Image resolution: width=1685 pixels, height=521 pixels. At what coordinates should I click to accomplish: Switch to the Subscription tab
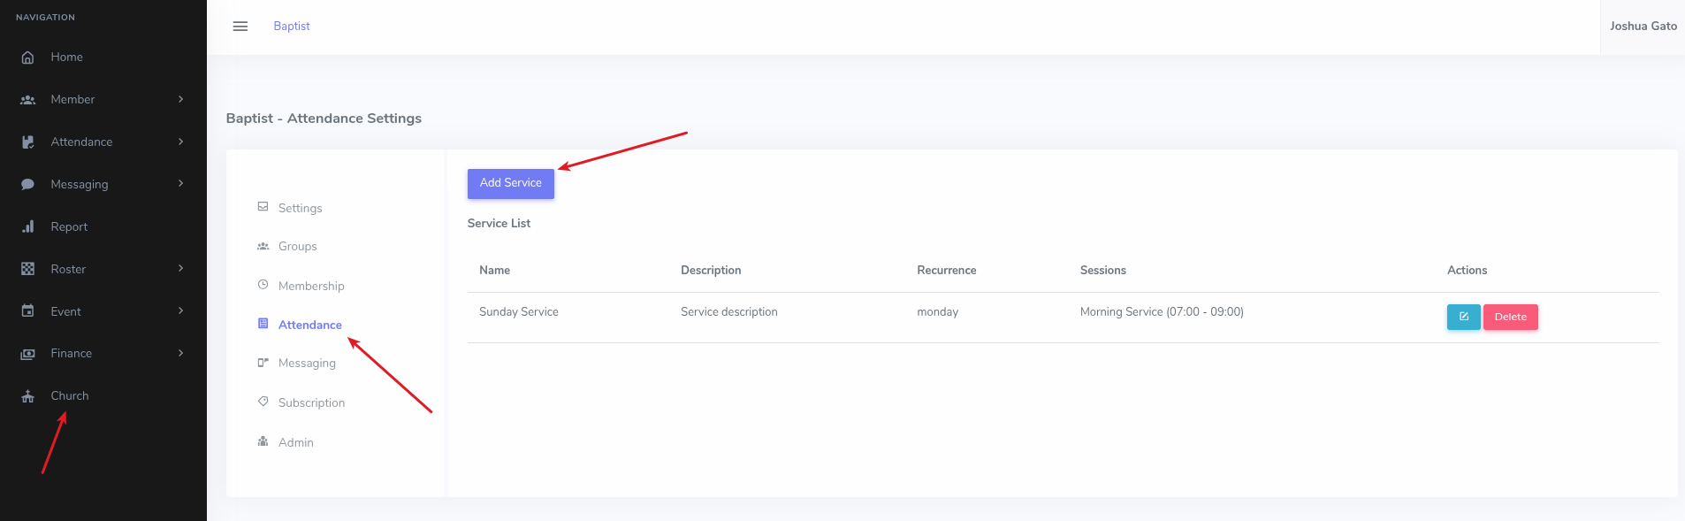[311, 402]
